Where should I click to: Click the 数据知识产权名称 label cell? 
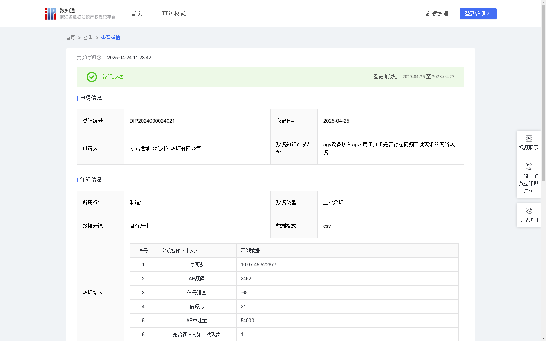pos(294,149)
